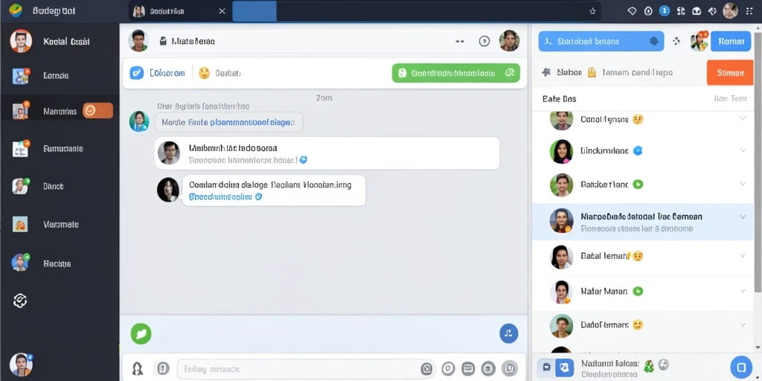Click the 'Aote Tem' sort label

point(730,99)
